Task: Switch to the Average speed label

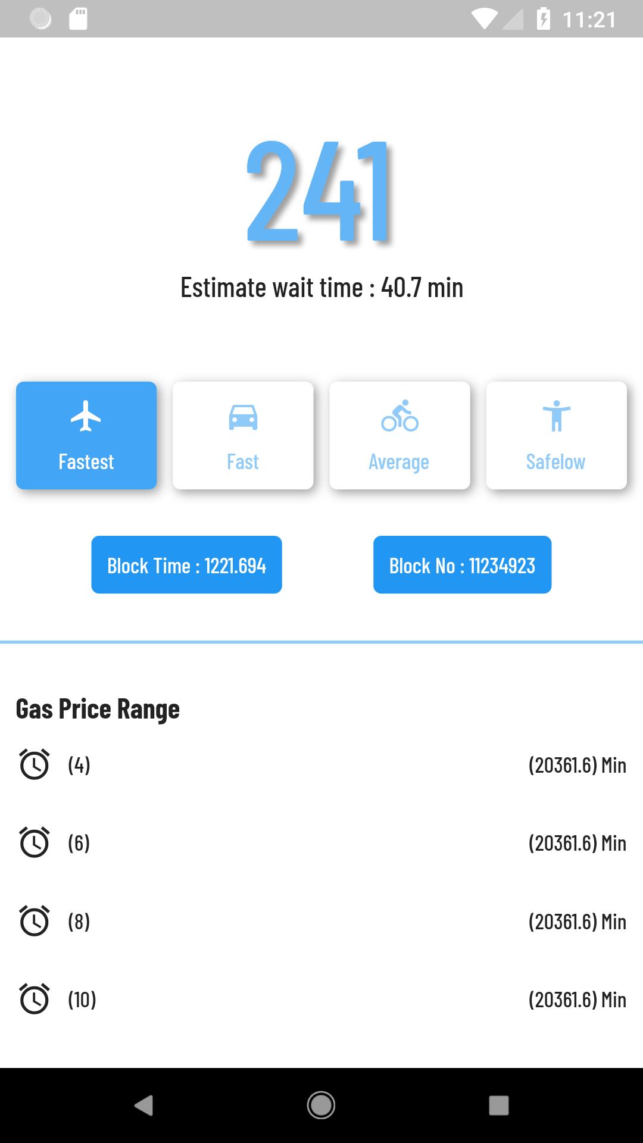Action: click(x=399, y=462)
